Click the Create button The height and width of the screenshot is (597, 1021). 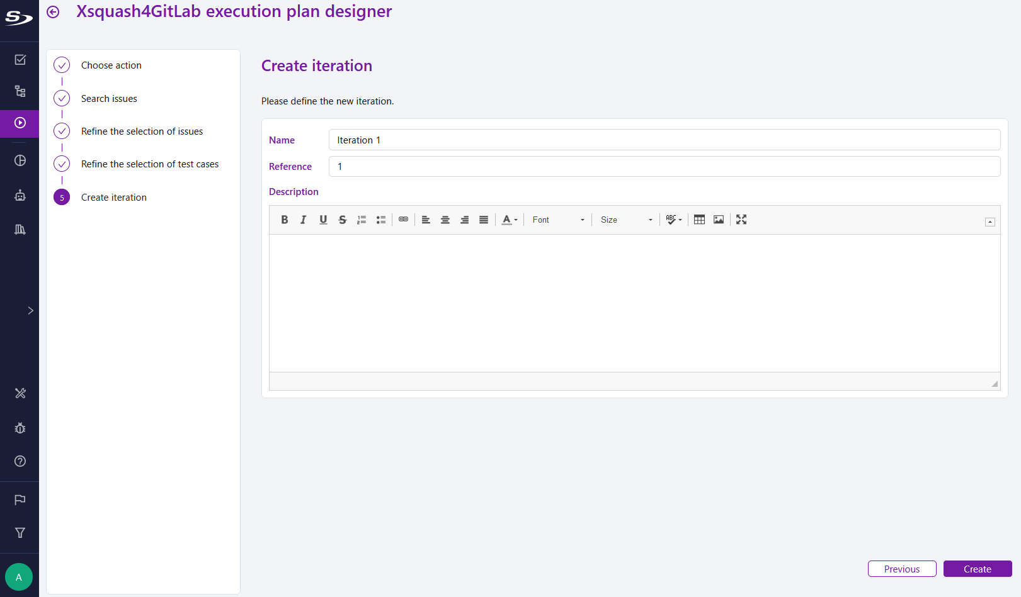[977, 569]
